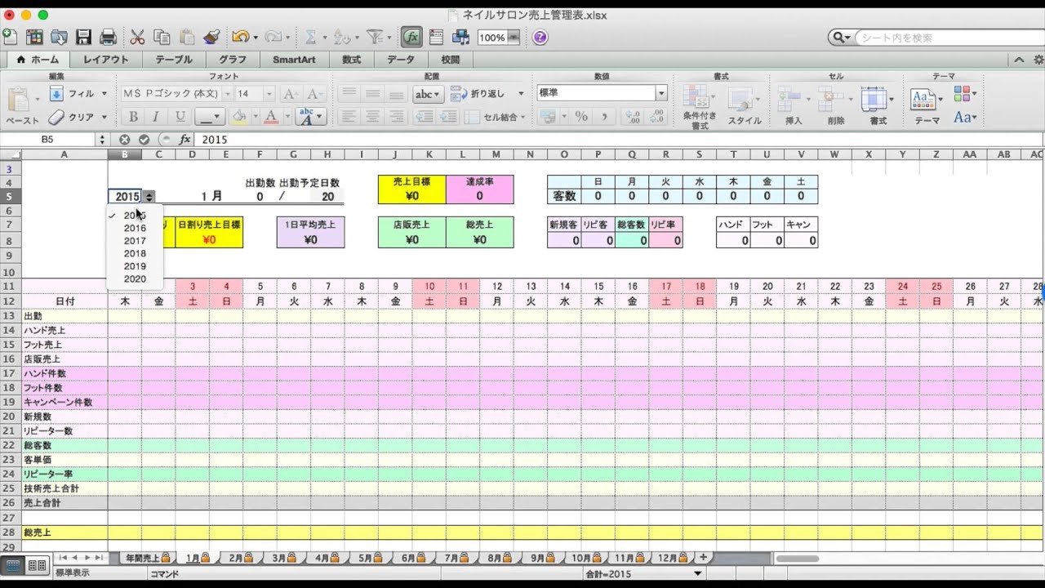
Task: Print using the printer icon
Action: pos(108,37)
